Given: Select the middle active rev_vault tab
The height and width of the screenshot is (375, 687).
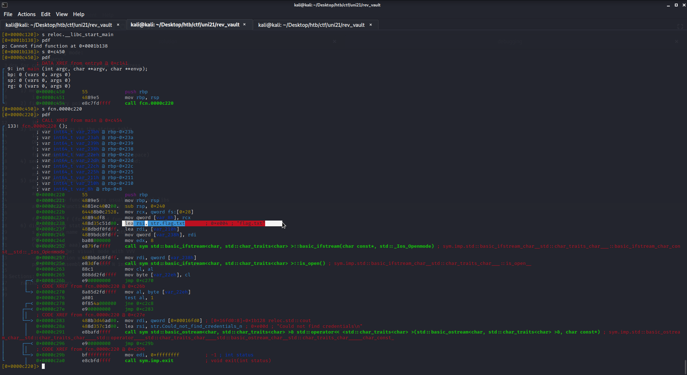Looking at the screenshot, I should (x=185, y=25).
